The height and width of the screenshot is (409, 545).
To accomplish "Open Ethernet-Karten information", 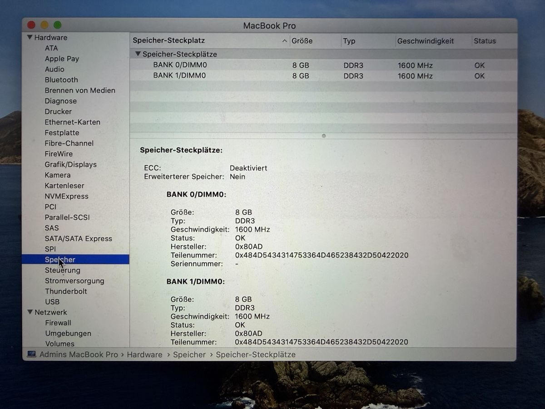I will click(x=72, y=122).
